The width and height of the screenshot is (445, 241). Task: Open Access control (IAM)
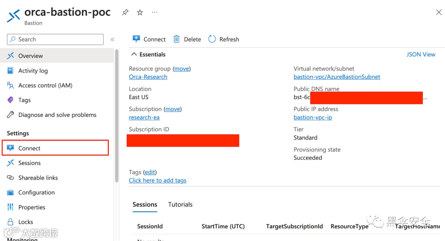pyautogui.click(x=57, y=85)
